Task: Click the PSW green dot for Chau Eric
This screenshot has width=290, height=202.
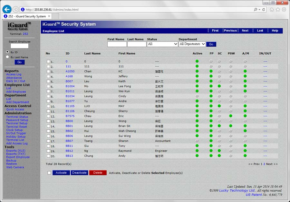Action: 231,116
